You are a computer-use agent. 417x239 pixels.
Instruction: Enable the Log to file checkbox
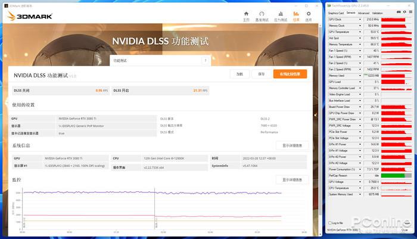[330, 223]
